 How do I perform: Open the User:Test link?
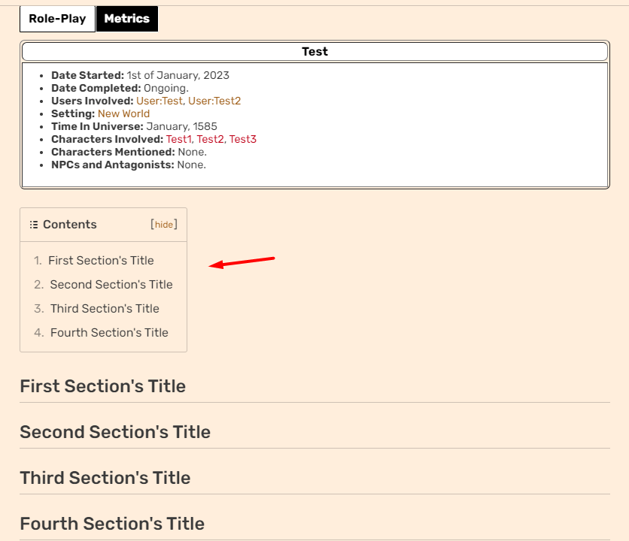click(159, 101)
